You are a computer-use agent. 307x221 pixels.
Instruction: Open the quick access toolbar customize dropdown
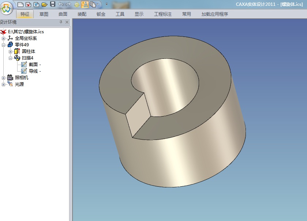[106, 4]
